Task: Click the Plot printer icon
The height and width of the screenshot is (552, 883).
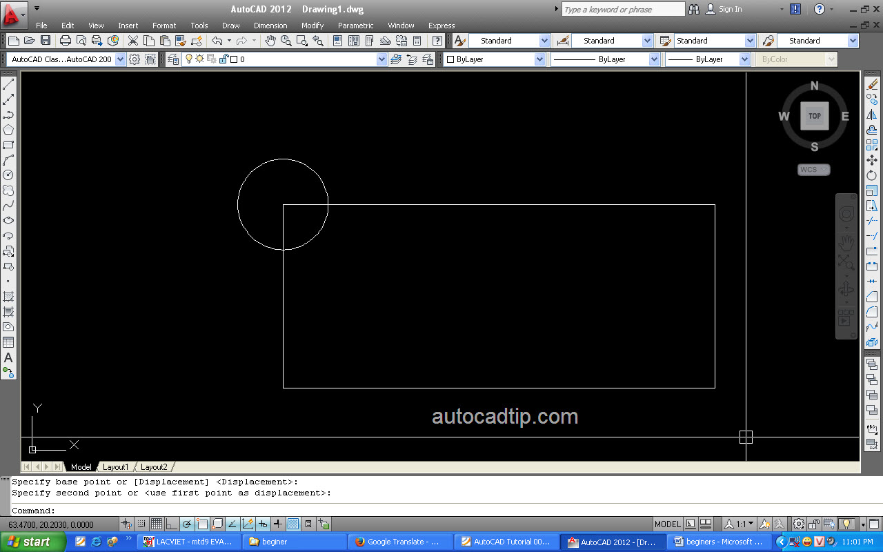Action: [x=65, y=41]
